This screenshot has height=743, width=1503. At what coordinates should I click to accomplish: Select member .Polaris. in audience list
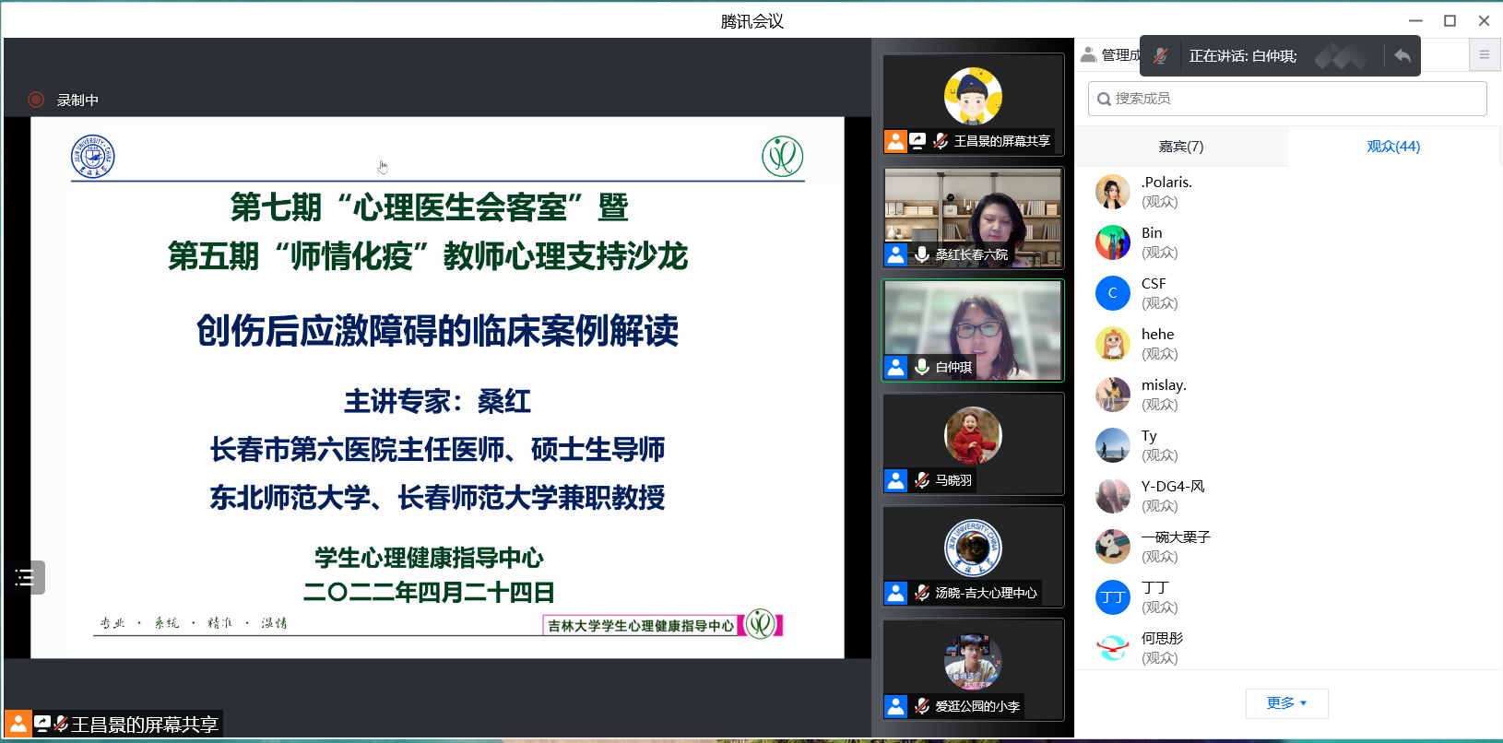pos(1167,192)
